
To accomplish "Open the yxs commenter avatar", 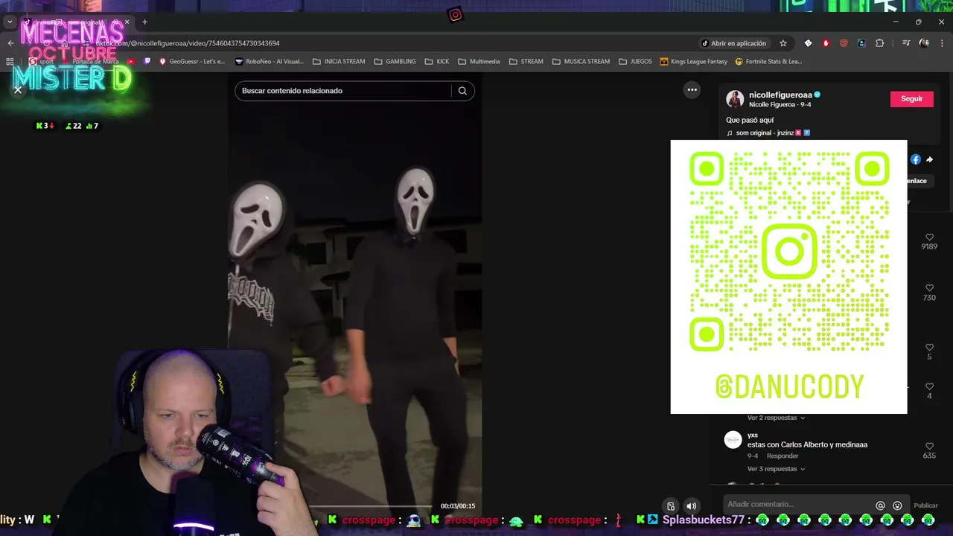I will click(733, 439).
